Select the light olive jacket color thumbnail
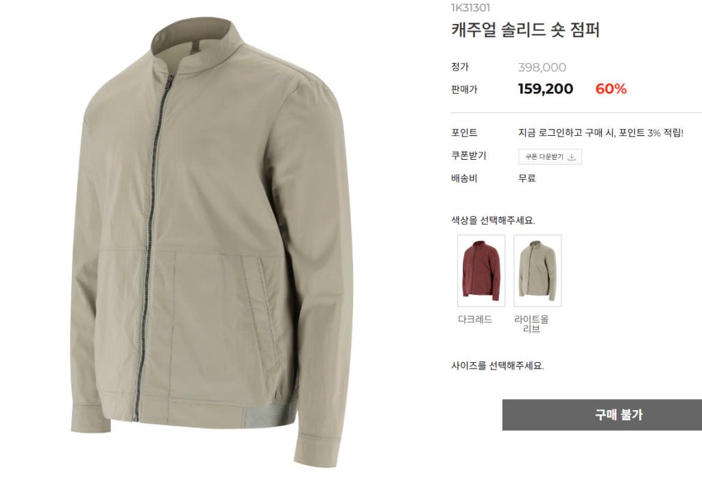Image resolution: width=702 pixels, height=478 pixels. (x=537, y=271)
